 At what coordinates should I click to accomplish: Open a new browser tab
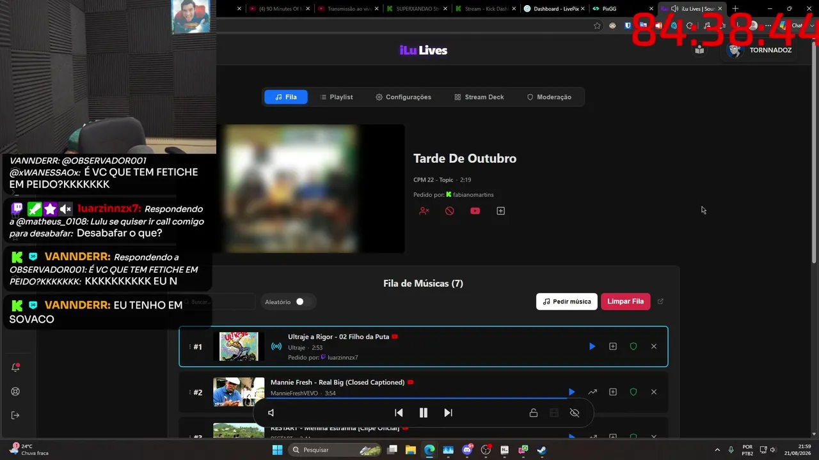(735, 9)
